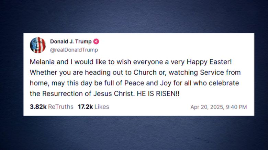The image size is (268, 150).
Task: Click blank white space right of username
Action: pyautogui.click(x=176, y=45)
